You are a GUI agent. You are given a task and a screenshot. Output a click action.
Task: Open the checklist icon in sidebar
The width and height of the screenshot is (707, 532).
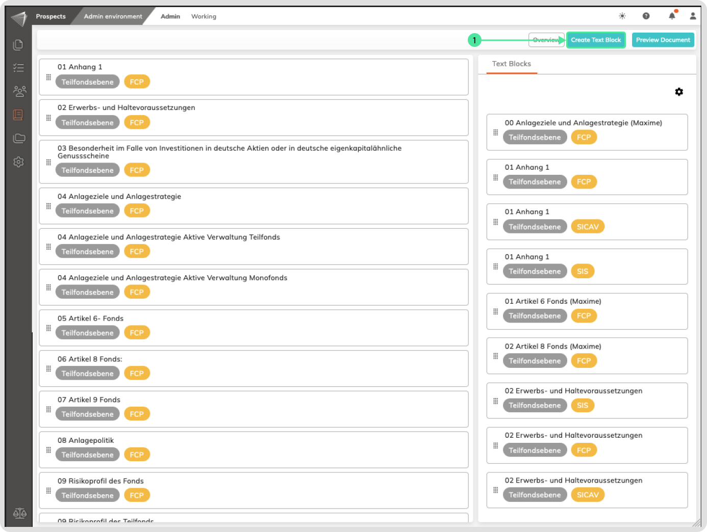(18, 68)
